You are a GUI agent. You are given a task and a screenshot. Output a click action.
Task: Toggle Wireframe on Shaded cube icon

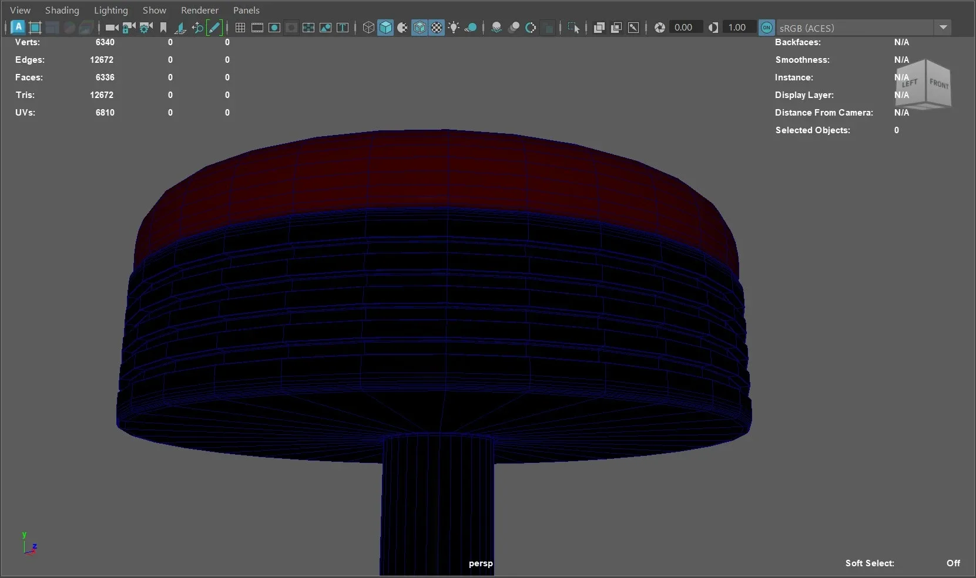pyautogui.click(x=420, y=28)
